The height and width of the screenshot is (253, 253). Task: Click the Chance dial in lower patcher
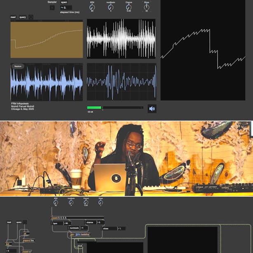coord(86,202)
